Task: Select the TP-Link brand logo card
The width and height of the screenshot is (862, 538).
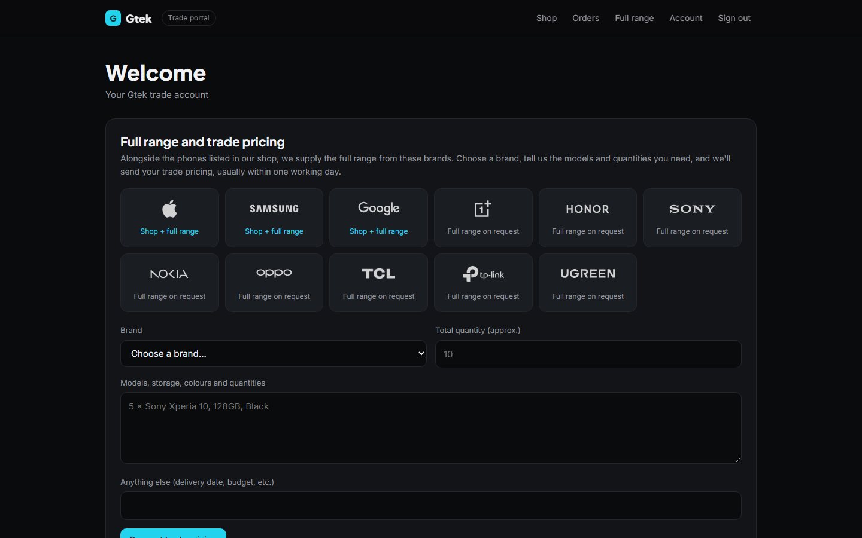Action: point(483,283)
